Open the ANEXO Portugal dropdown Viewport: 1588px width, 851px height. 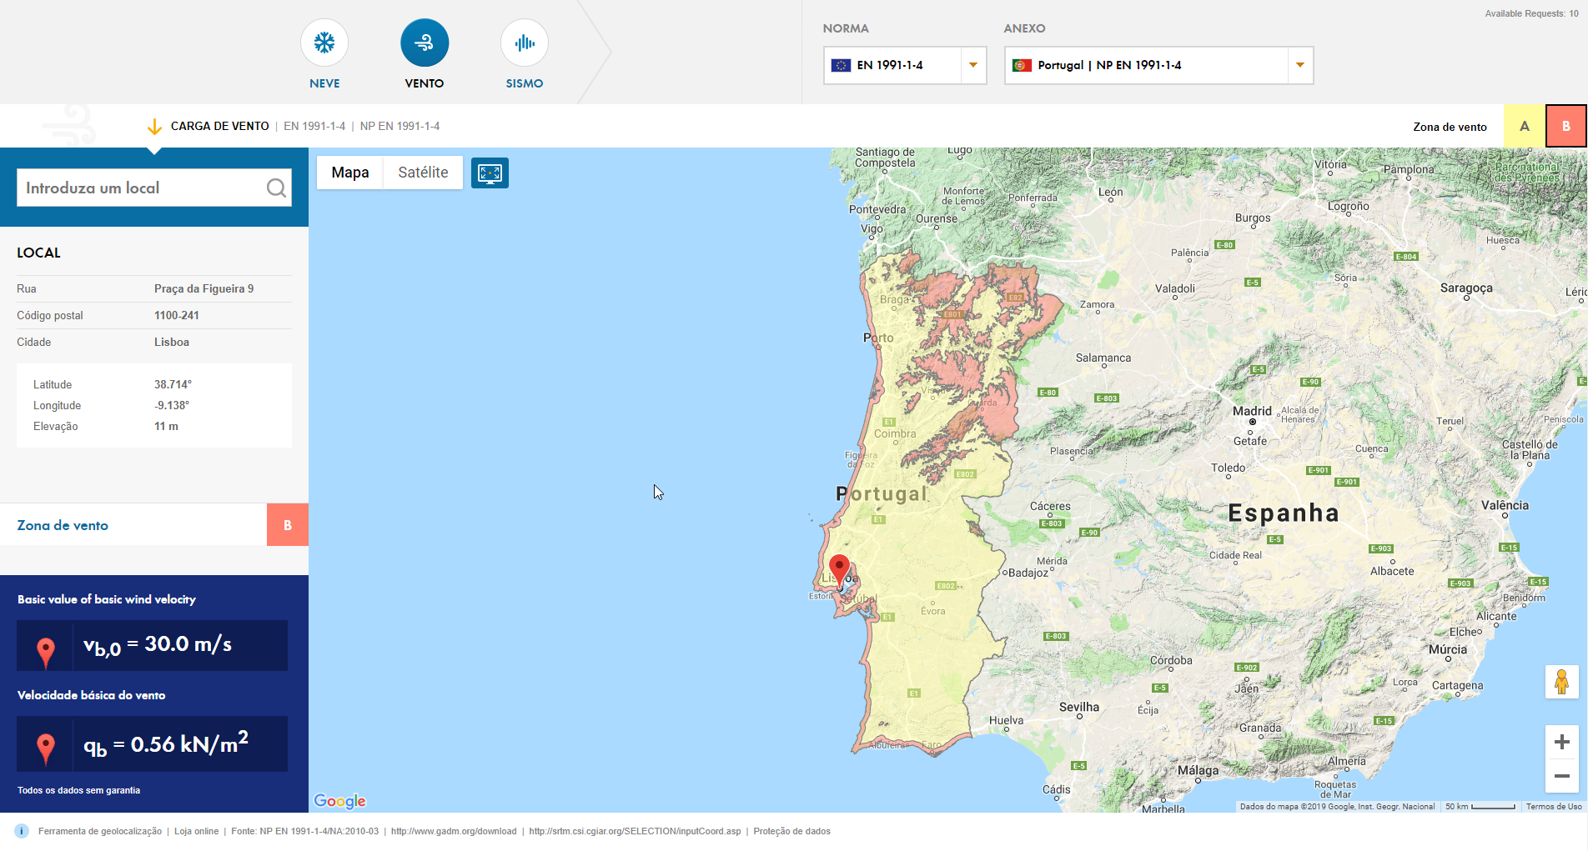[x=1158, y=65]
